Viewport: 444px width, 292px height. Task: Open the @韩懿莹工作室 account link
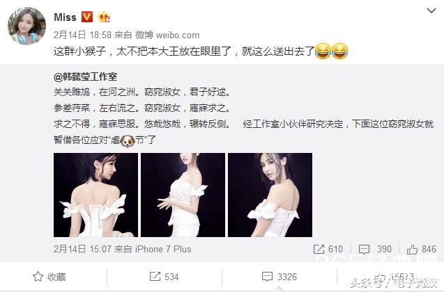tap(85, 76)
